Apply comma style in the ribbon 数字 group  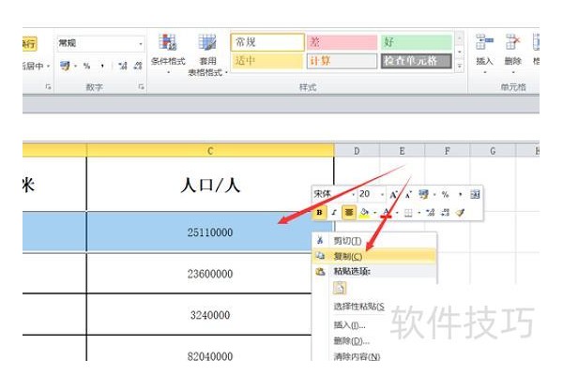[102, 66]
